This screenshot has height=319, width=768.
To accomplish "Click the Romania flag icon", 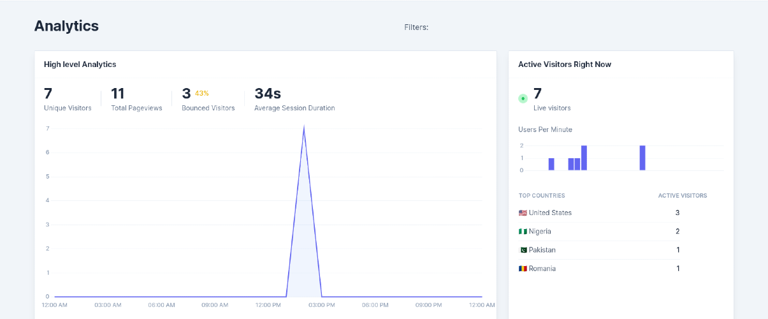I will pos(523,269).
